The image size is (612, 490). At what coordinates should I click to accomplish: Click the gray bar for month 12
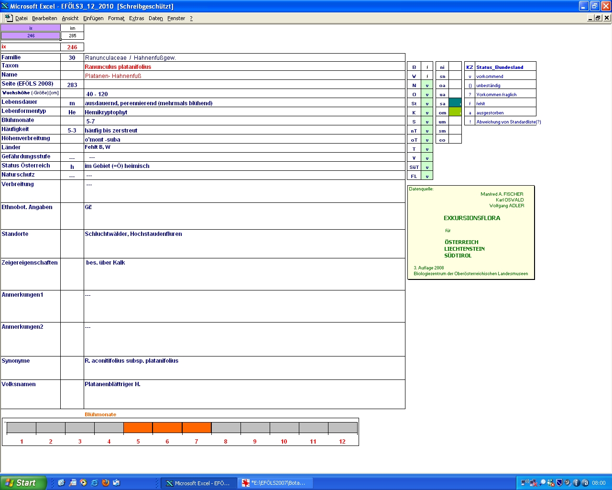[x=342, y=427]
